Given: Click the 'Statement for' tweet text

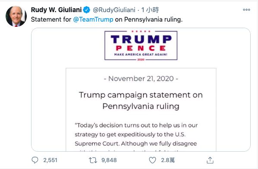Looking at the screenshot, I should click(51, 19).
